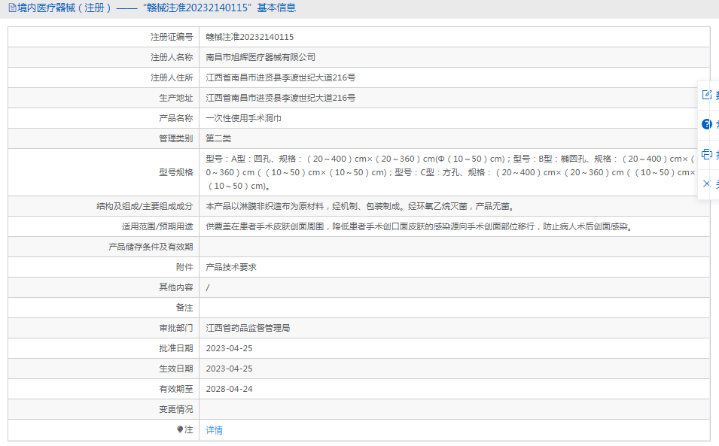The height and width of the screenshot is (446, 719).
Task: Click product name 一次性使用手术洞巾
Action: 243,118
